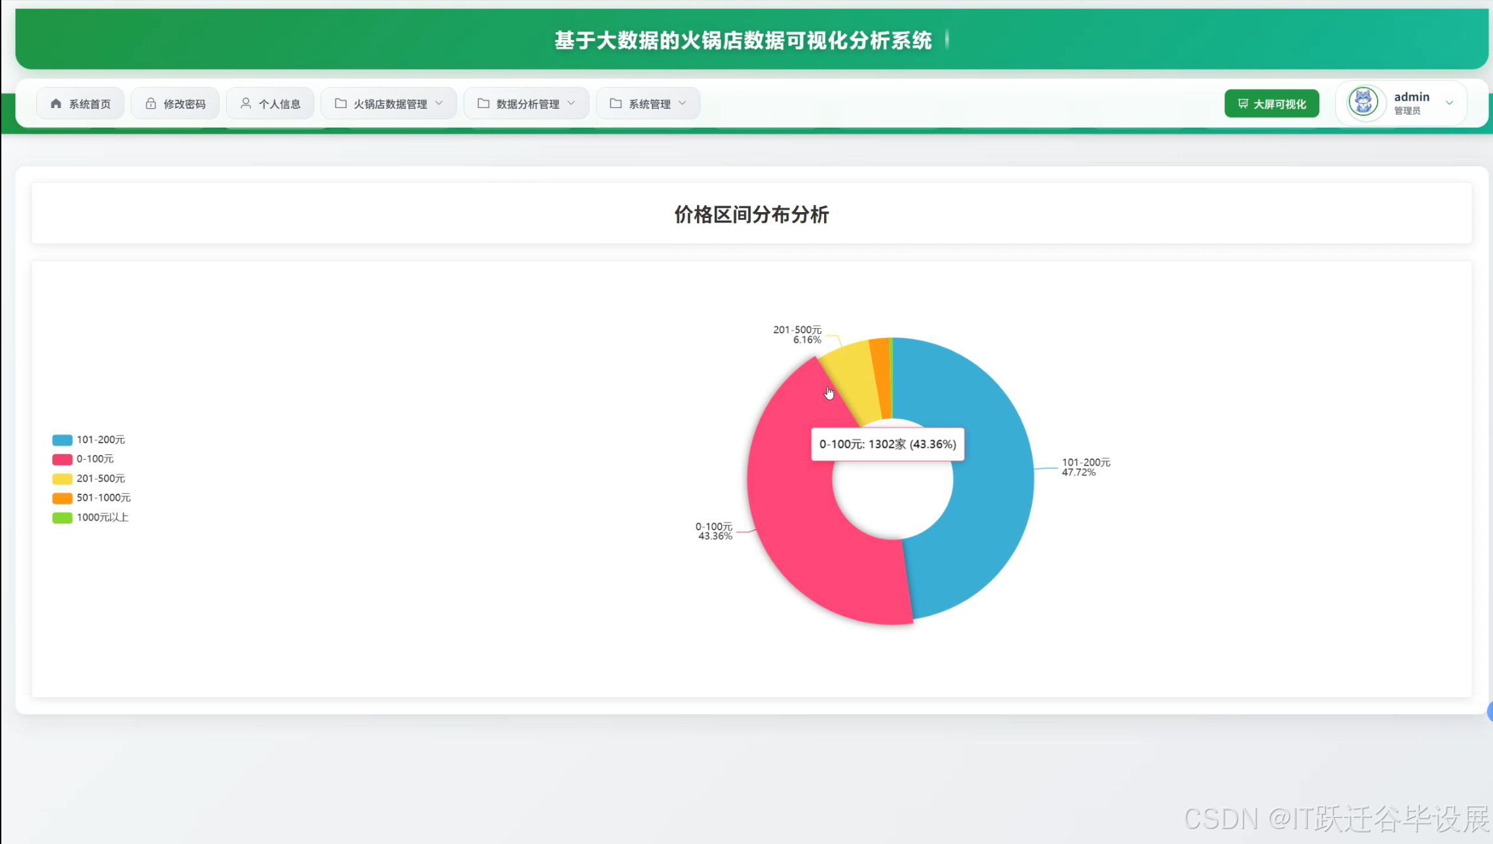This screenshot has width=1493, height=844.
Task: Open 系统管理 menu
Action: pos(648,103)
